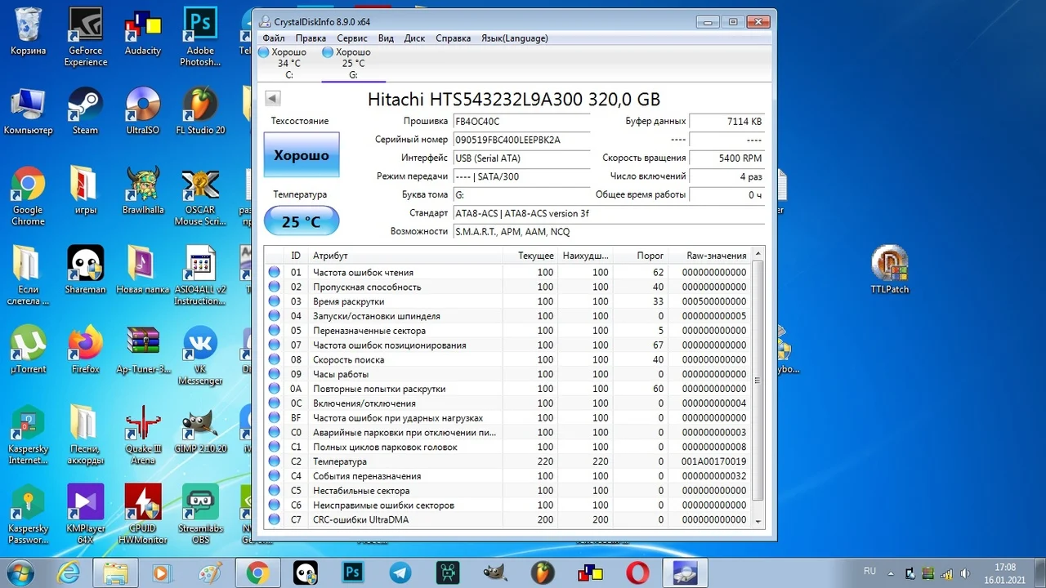Open the Файл menu
Image resolution: width=1046 pixels, height=588 pixels.
pyautogui.click(x=274, y=38)
